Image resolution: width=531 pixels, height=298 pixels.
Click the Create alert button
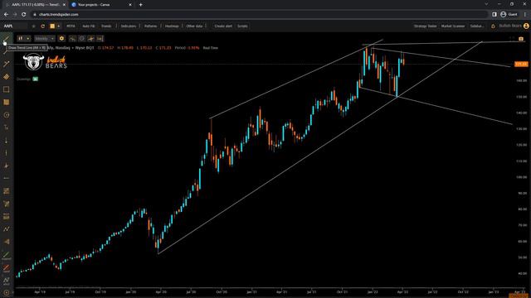click(223, 26)
